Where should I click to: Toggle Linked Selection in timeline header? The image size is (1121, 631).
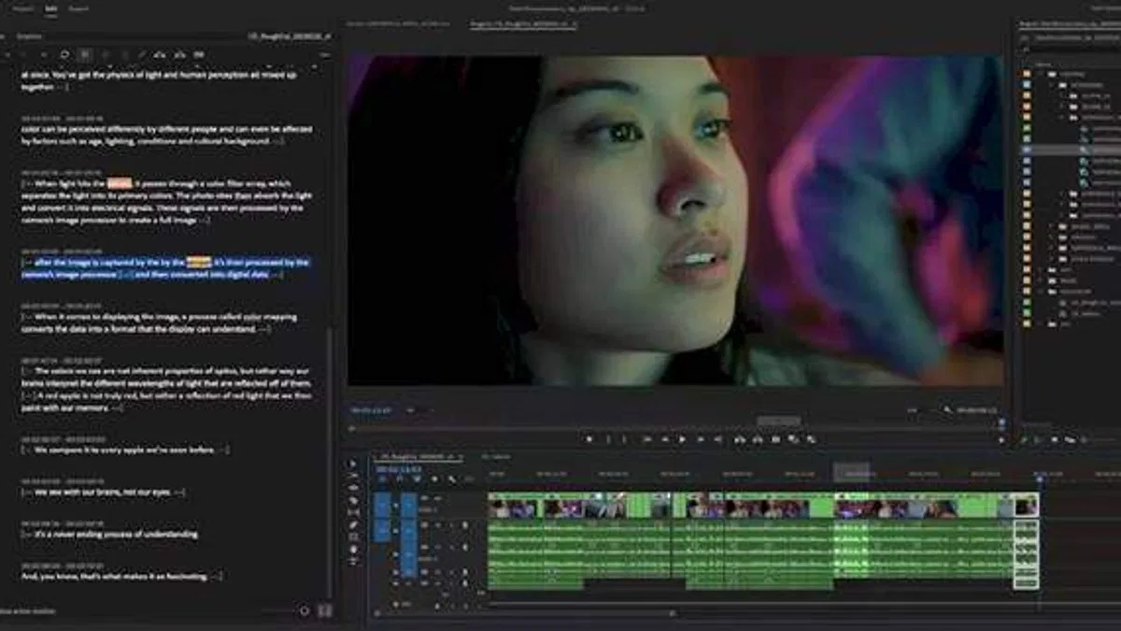click(x=417, y=479)
